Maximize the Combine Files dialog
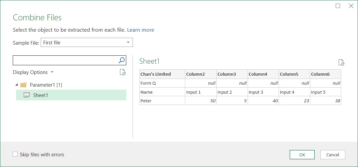Viewport: 358px width, 167px height. click(x=338, y=6)
